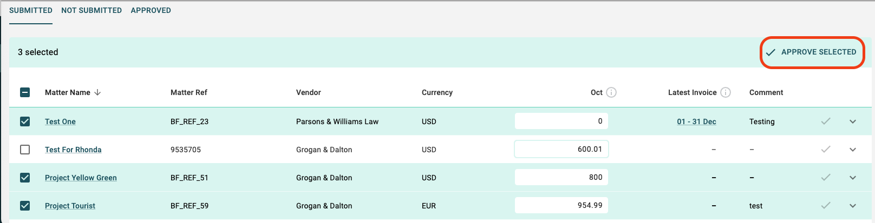Uncheck the Project Tourist row checkbox
Screen dimensions: 875x223
point(25,206)
